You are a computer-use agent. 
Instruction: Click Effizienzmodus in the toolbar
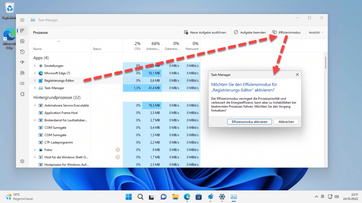(x=286, y=32)
